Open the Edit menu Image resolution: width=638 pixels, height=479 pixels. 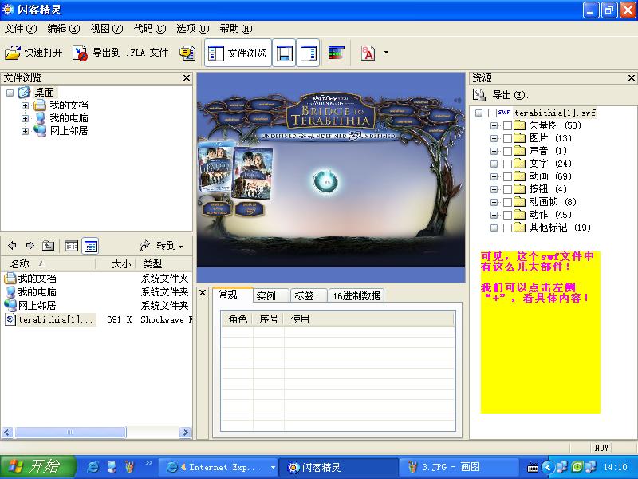(x=64, y=29)
